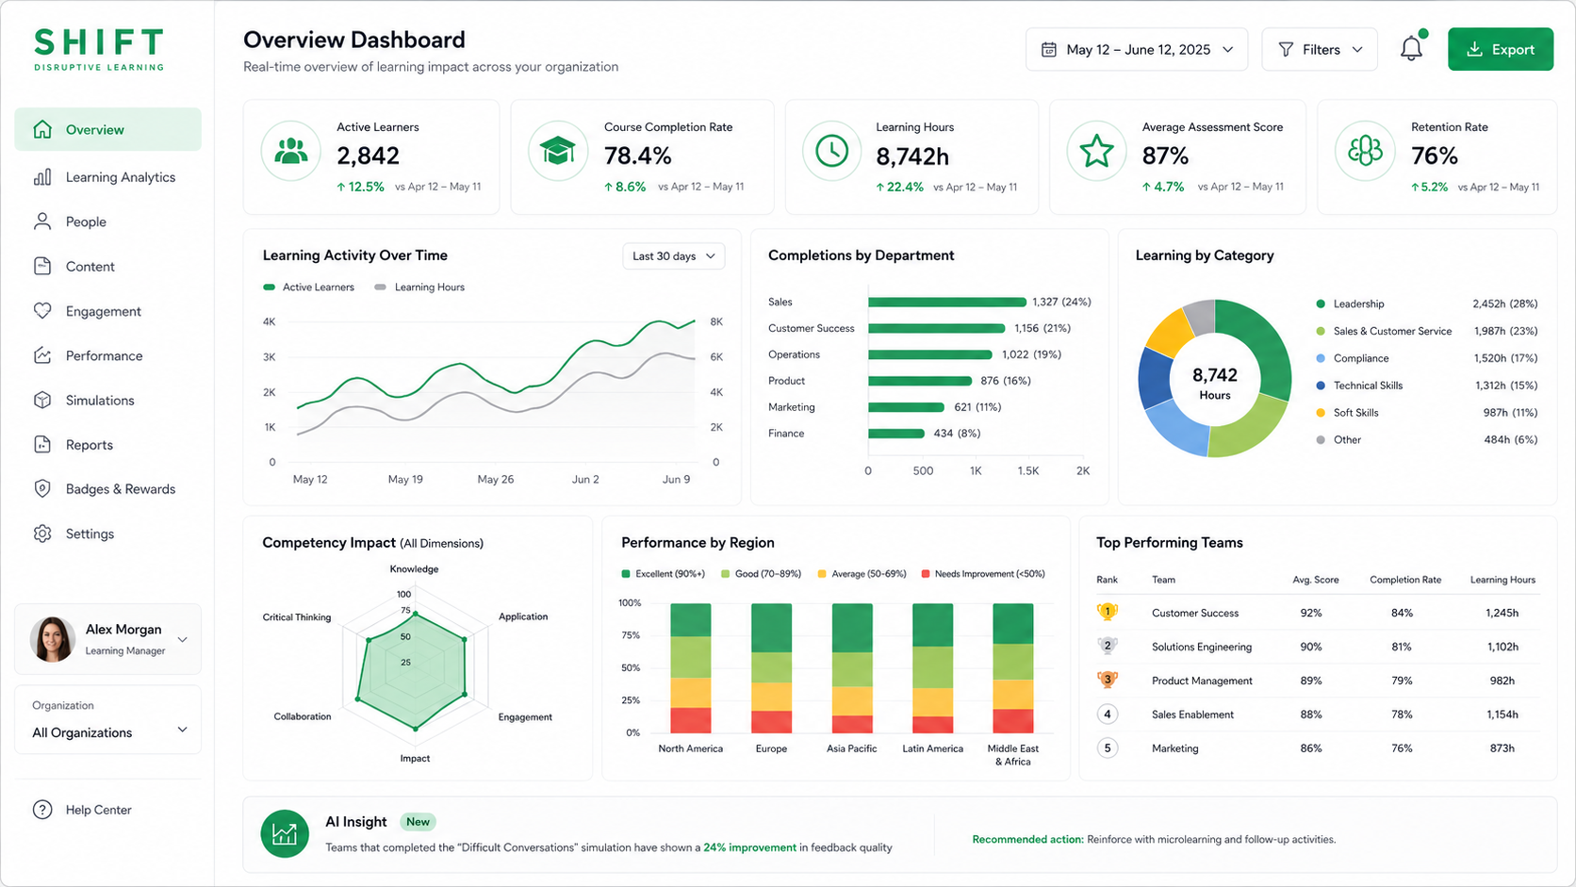Open the Last 30 days dropdown
Screen dimensions: 1576x887
pyautogui.click(x=673, y=256)
